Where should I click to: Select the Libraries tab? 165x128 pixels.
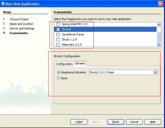80,64
